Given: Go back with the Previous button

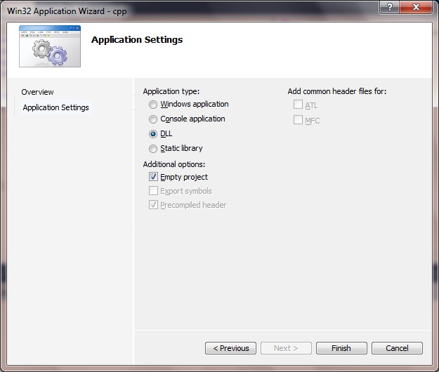Looking at the screenshot, I should point(230,348).
